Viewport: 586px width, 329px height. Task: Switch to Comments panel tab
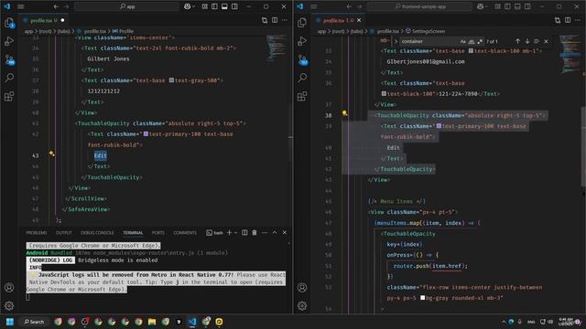(x=185, y=233)
